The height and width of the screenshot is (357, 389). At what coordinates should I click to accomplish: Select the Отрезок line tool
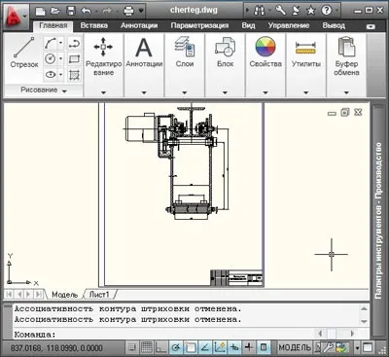pyautogui.click(x=24, y=53)
